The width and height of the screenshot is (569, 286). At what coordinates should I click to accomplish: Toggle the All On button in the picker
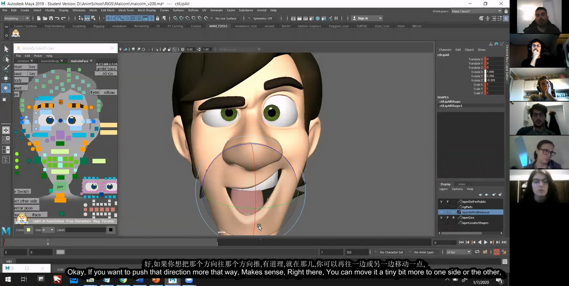108,74
